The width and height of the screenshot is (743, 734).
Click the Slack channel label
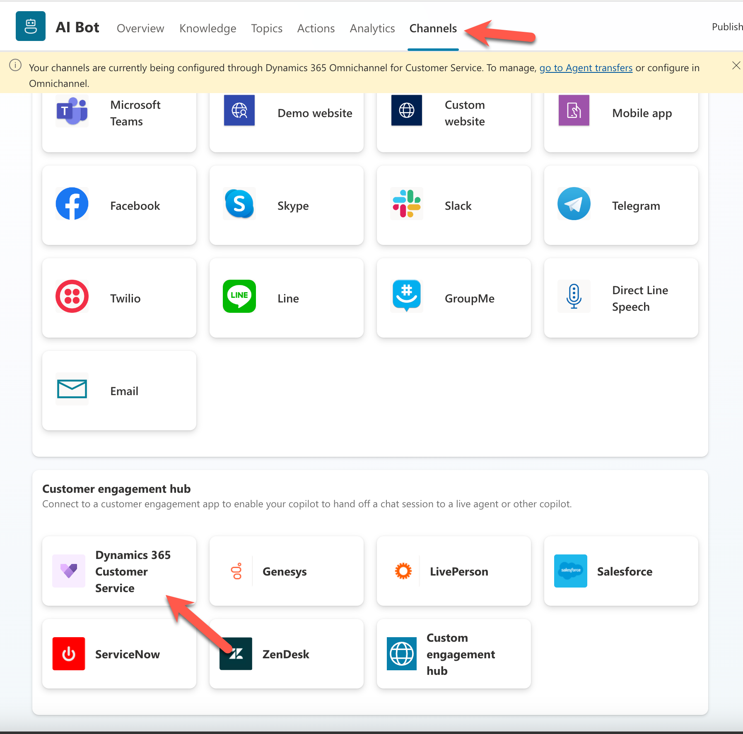[x=458, y=206]
